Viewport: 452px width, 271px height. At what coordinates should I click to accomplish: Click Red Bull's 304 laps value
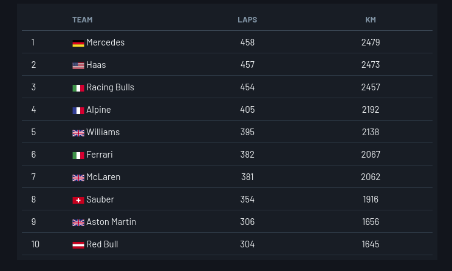[x=247, y=244]
